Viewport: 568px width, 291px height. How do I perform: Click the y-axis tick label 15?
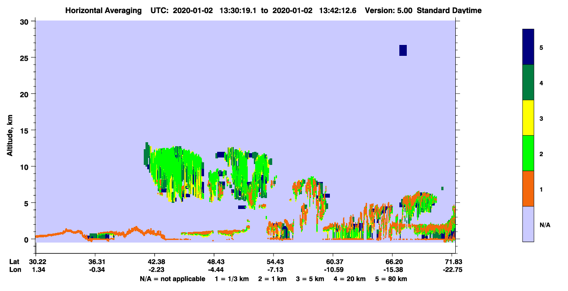pos(25,130)
